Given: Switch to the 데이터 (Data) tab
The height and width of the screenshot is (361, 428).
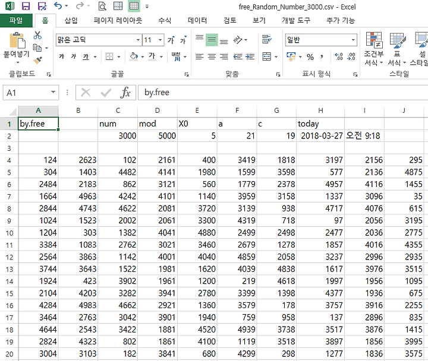Looking at the screenshot, I should [x=197, y=20].
